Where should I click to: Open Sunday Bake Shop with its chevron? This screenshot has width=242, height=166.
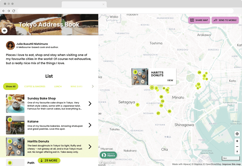(90, 104)
